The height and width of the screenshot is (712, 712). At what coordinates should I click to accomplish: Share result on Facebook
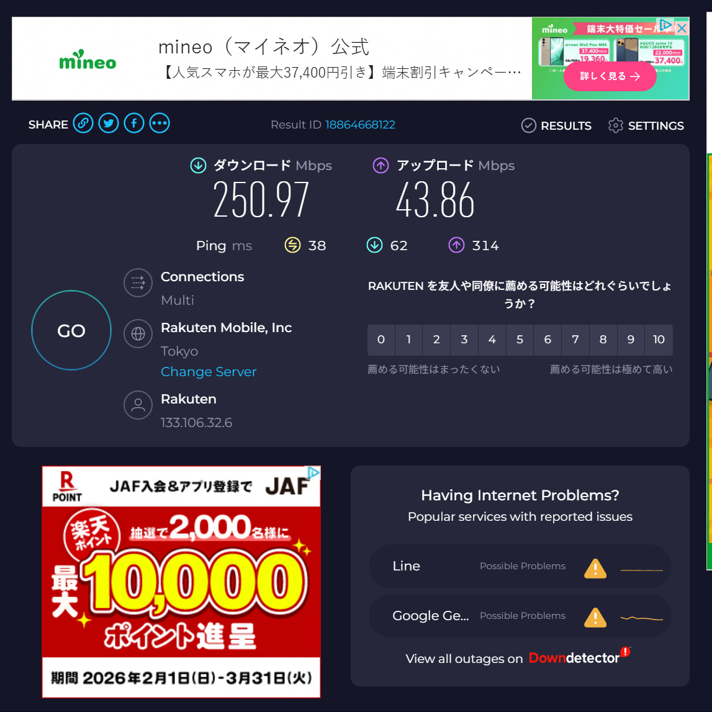tap(134, 123)
